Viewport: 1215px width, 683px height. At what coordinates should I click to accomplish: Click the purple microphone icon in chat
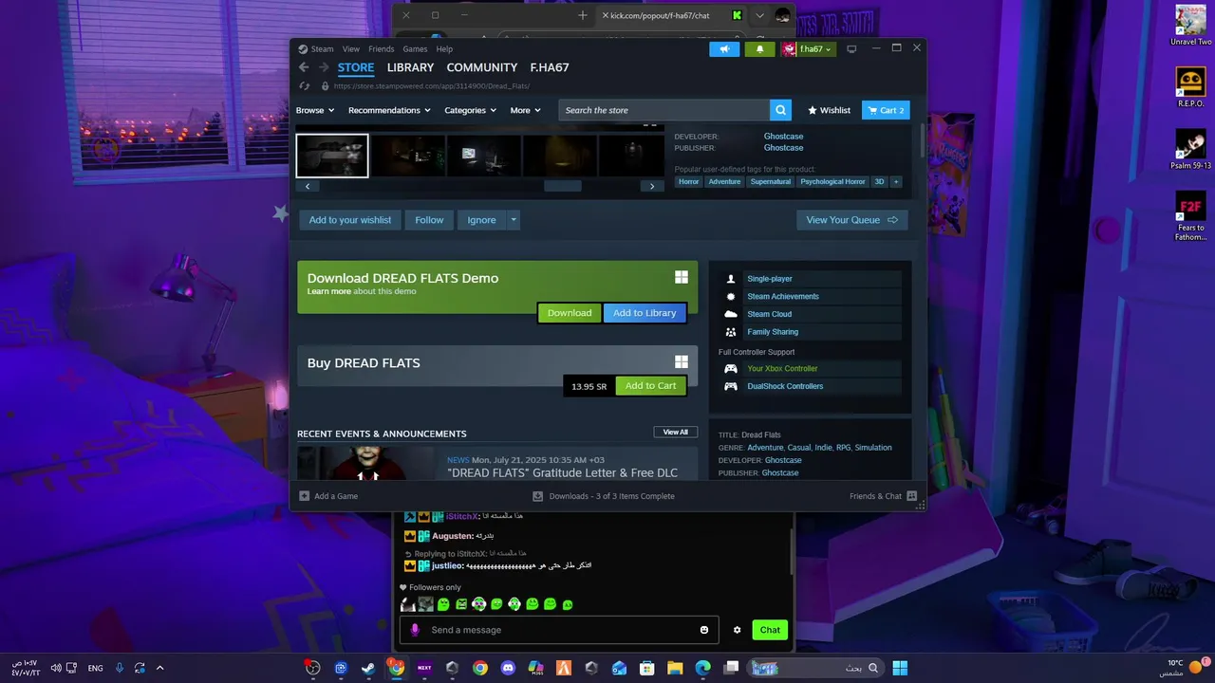click(415, 630)
